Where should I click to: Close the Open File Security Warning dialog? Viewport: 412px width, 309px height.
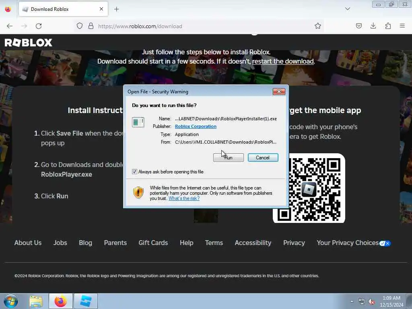[279, 91]
